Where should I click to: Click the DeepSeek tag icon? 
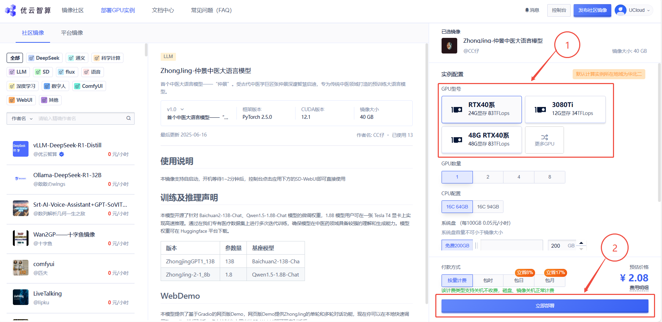(x=31, y=58)
